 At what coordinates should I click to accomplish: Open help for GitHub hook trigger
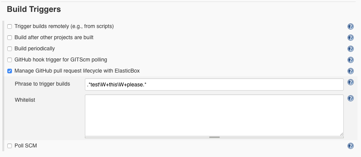point(350,60)
